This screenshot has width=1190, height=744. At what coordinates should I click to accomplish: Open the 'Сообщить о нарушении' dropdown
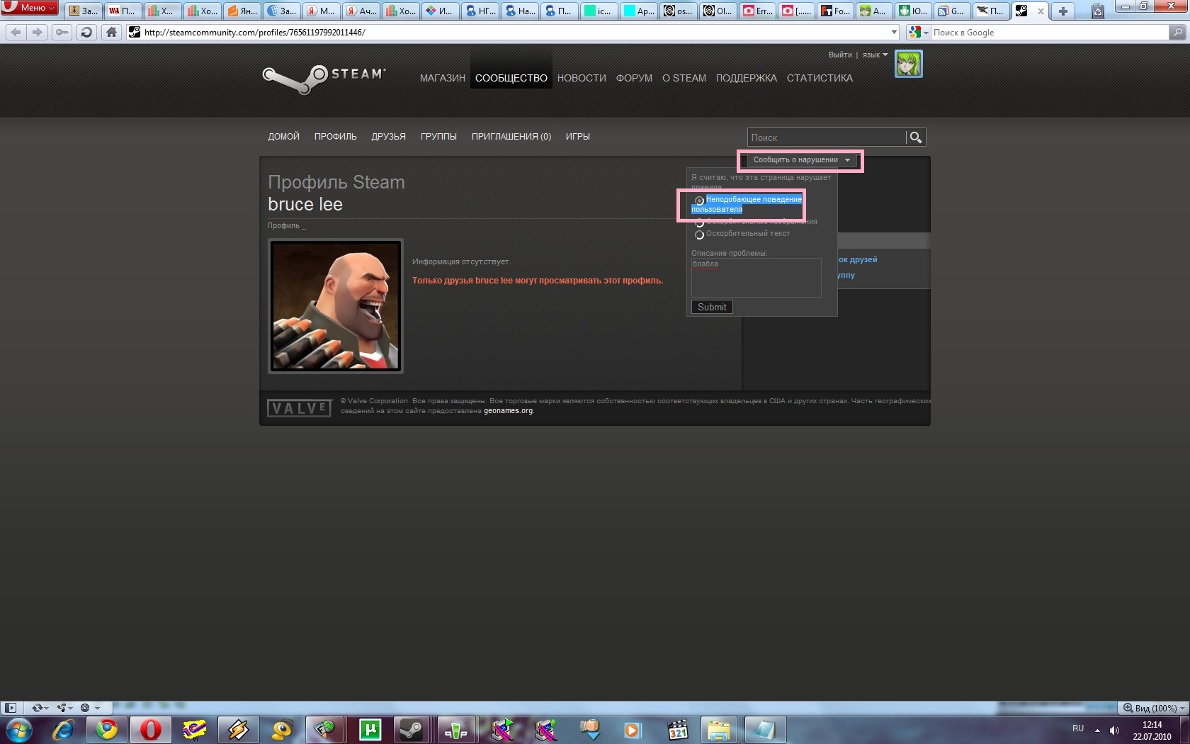coord(801,160)
